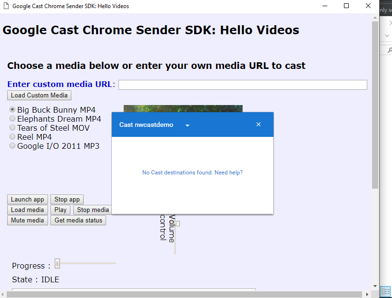The width and height of the screenshot is (392, 298).
Task: Click the Load Custom Media button
Action: pos(39,95)
